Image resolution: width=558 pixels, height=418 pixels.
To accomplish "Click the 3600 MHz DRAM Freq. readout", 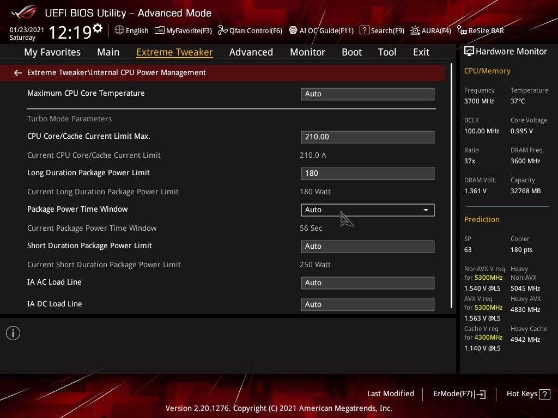I will click(525, 161).
